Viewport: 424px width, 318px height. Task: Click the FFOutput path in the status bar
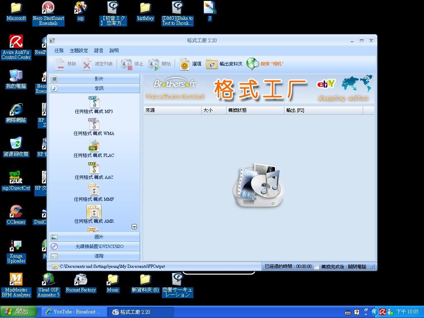tap(112, 266)
